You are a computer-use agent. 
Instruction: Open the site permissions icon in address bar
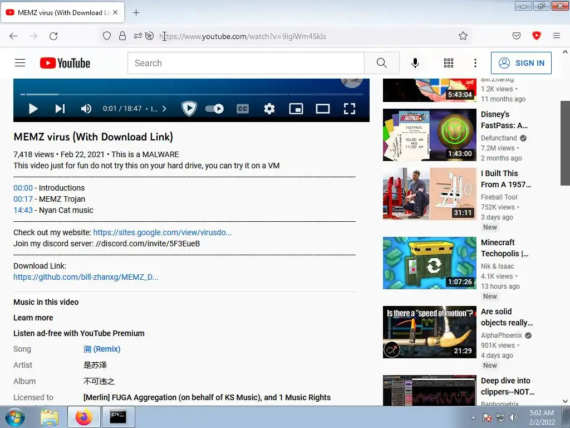pyautogui.click(x=138, y=36)
